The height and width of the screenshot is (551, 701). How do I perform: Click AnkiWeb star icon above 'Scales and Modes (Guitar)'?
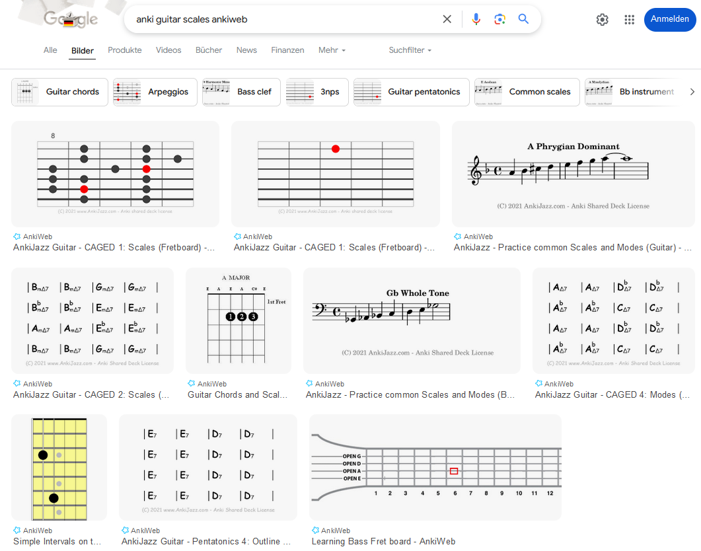click(457, 237)
